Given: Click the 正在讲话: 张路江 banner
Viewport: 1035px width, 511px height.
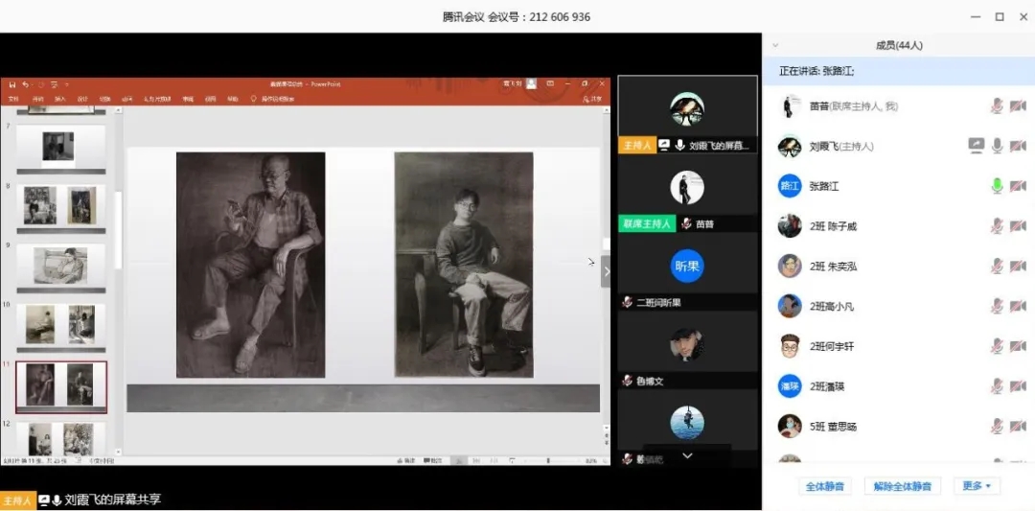Looking at the screenshot, I should point(898,71).
